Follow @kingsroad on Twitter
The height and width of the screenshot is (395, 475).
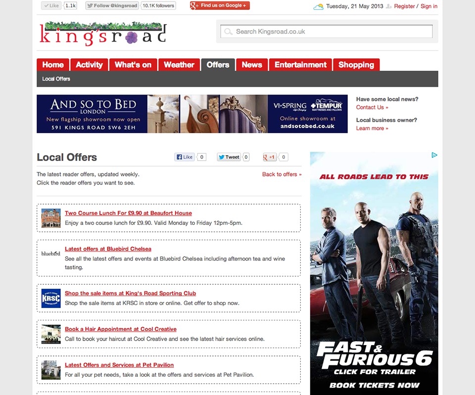[112, 5]
